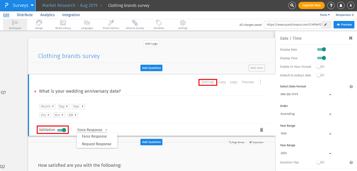Open the Ascending order dropdown
Viewport: 357px width, 171px height.
point(305,114)
